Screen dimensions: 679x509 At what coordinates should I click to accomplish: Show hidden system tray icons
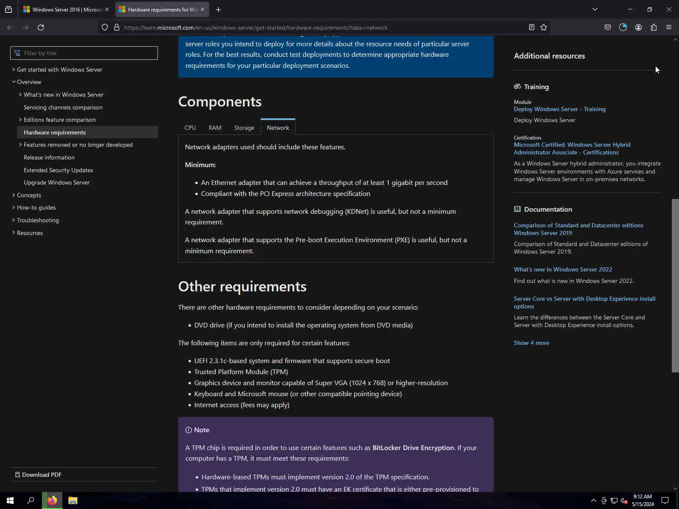(593, 501)
